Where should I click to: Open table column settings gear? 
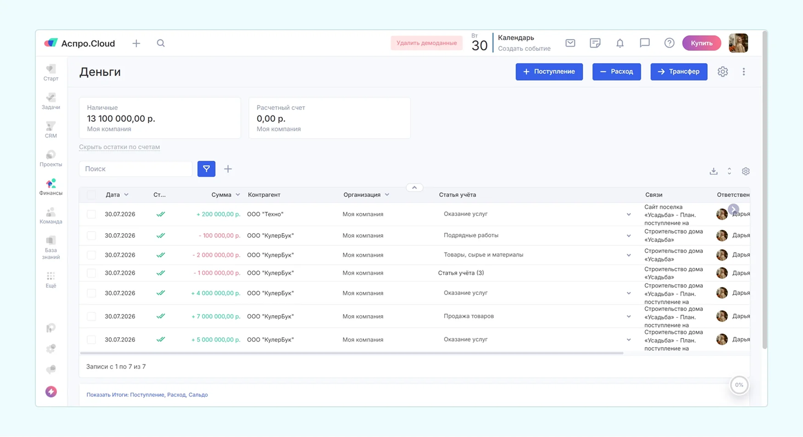point(746,171)
